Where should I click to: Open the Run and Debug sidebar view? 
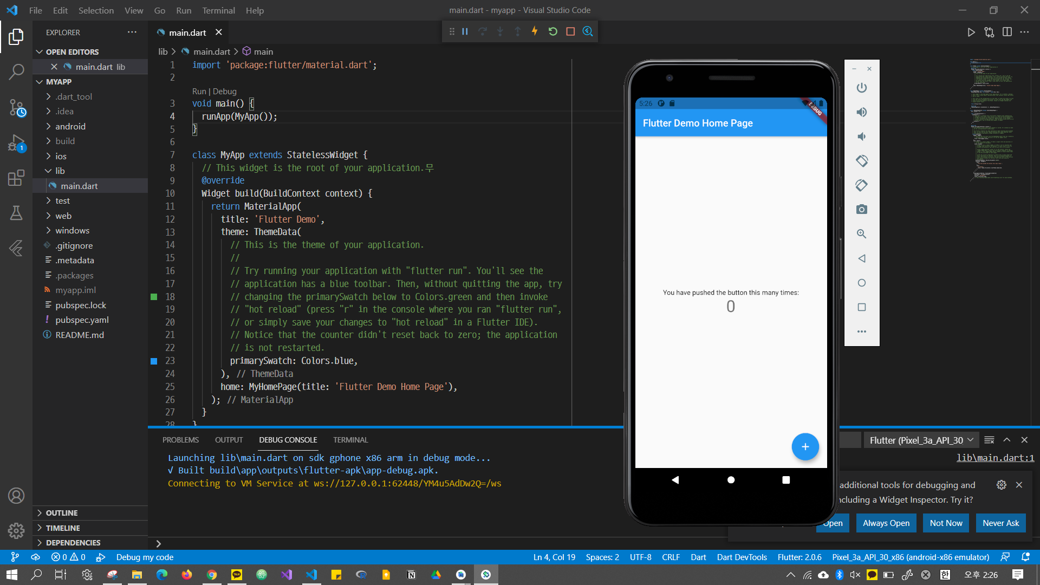(x=16, y=144)
